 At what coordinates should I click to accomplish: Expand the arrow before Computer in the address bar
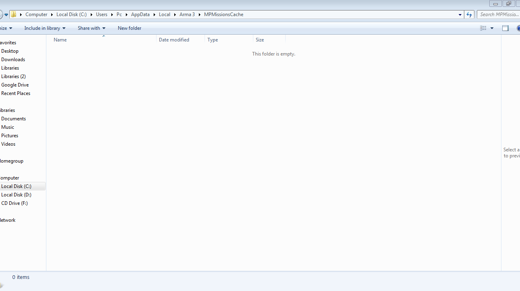[21, 14]
